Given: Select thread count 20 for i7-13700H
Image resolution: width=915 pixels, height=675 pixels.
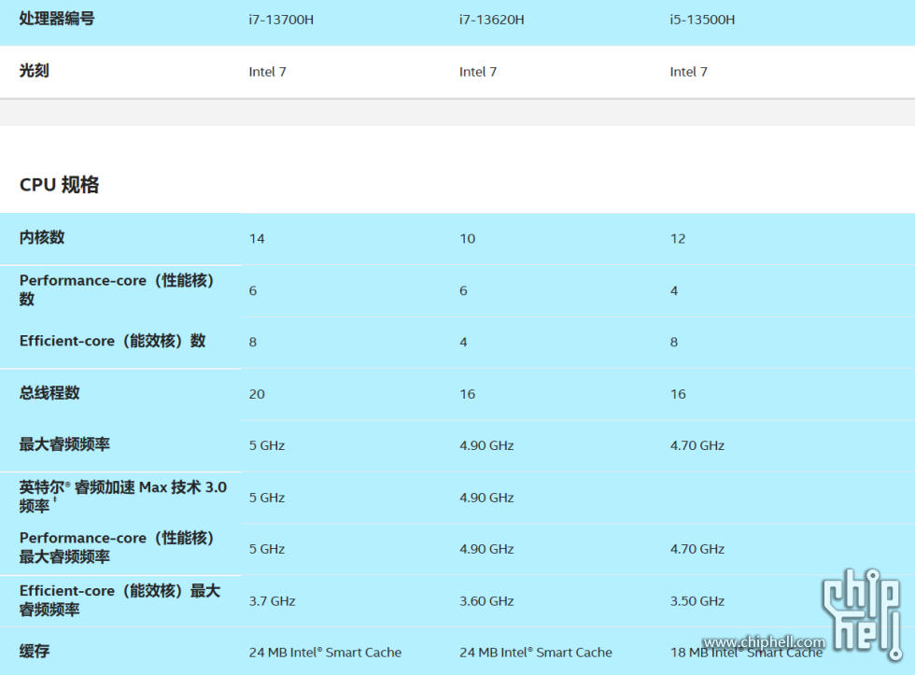Looking at the screenshot, I should [x=257, y=394].
